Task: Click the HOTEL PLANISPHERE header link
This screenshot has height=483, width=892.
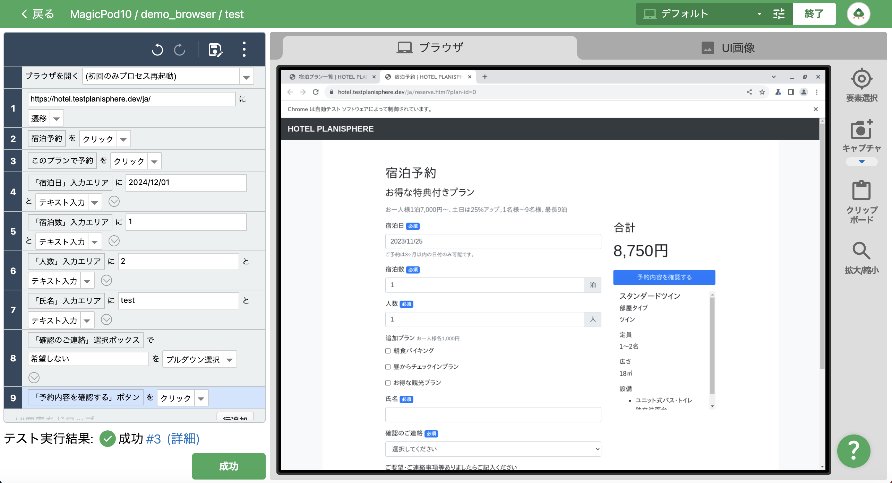Action: tap(331, 129)
